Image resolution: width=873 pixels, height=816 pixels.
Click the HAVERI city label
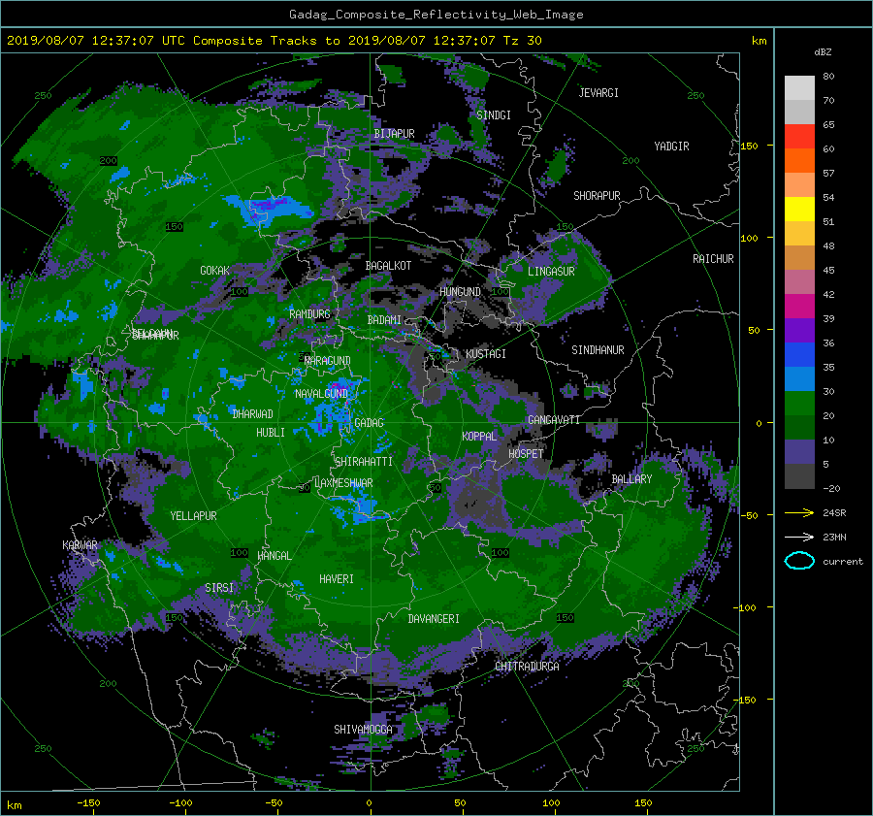click(x=337, y=579)
